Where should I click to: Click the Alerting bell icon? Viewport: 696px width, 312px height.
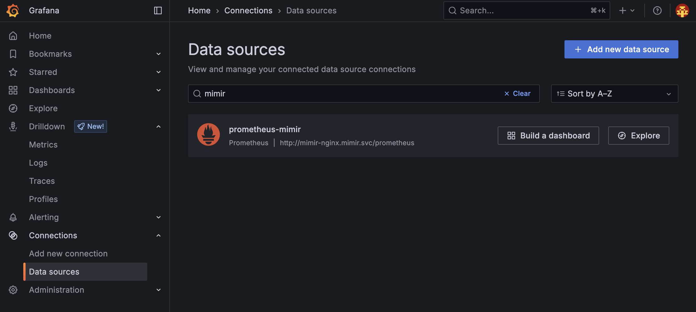tap(13, 217)
